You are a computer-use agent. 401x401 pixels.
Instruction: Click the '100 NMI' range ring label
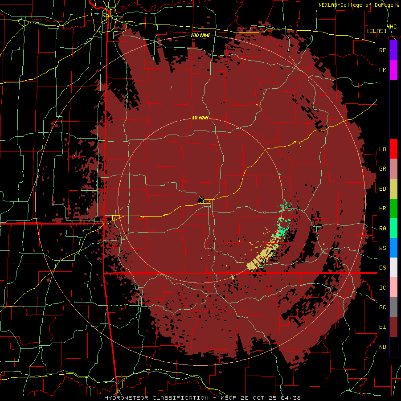click(200, 35)
